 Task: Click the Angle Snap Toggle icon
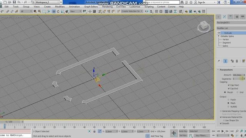click(104, 11)
